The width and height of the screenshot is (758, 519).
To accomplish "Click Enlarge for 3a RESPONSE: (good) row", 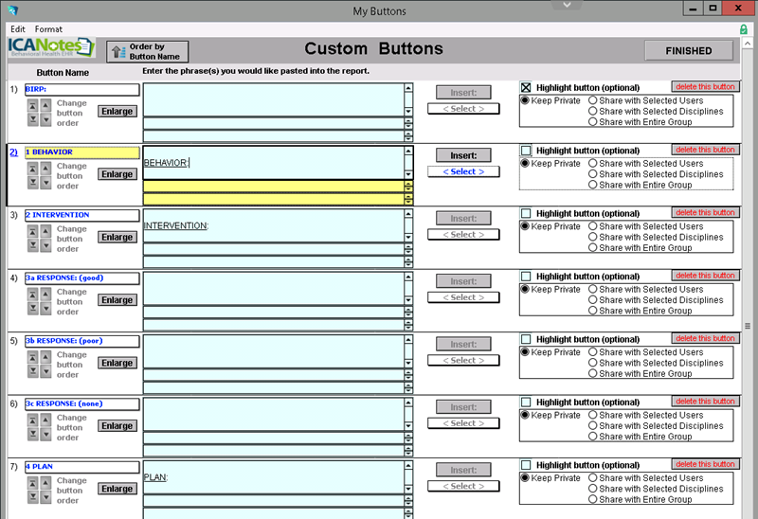I will click(x=117, y=299).
